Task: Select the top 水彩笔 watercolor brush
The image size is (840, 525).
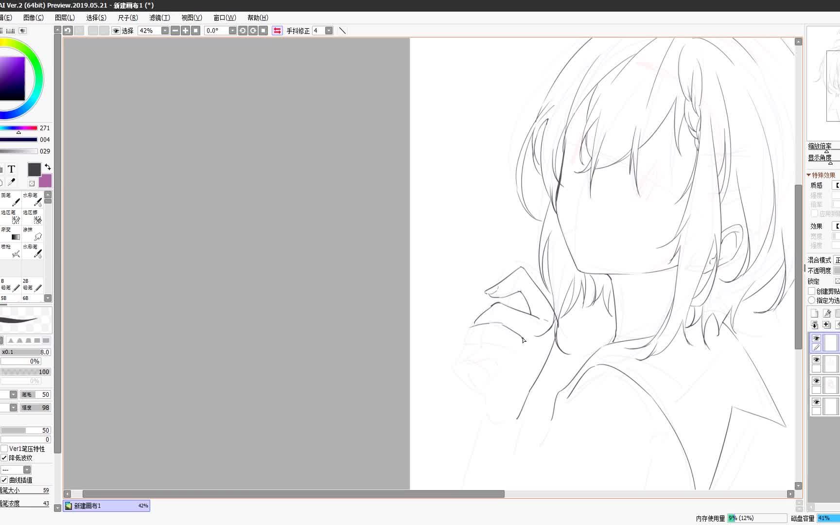Action: (32, 199)
